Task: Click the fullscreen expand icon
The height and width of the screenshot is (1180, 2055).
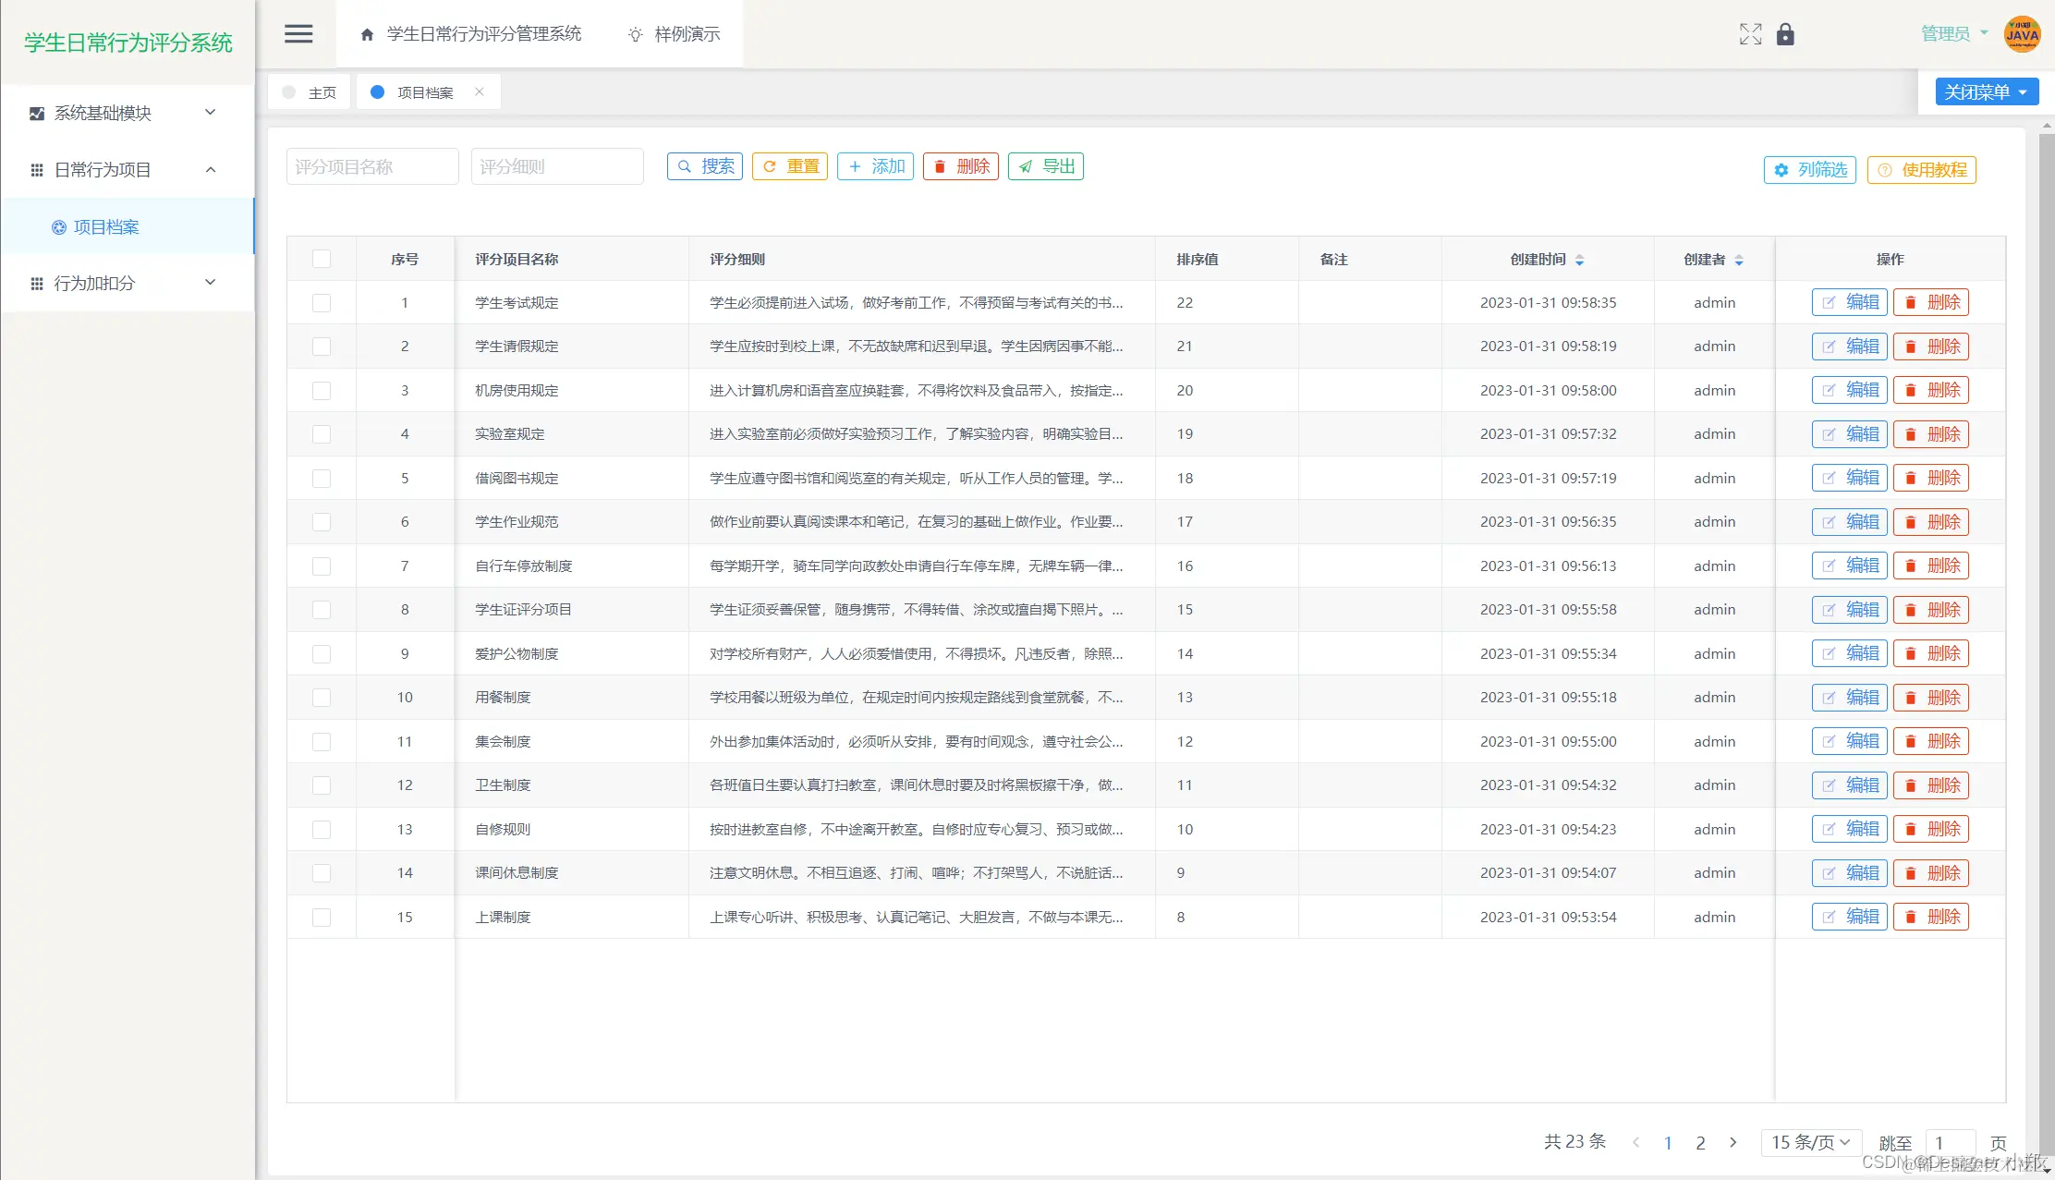Action: coord(1750,34)
